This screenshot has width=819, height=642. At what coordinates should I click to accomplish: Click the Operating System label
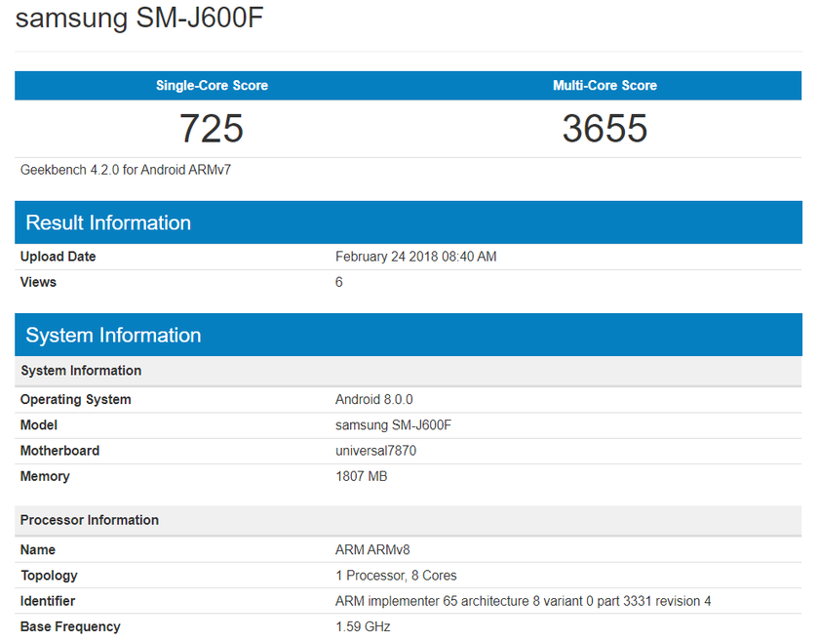coord(76,399)
